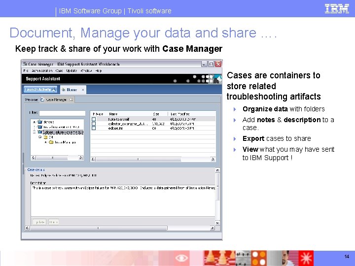Click the second button beside Update
The image size is (355, 266).
pos(53,222)
